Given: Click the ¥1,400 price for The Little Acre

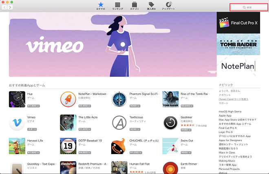Looking at the screenshot, I should [85, 129].
